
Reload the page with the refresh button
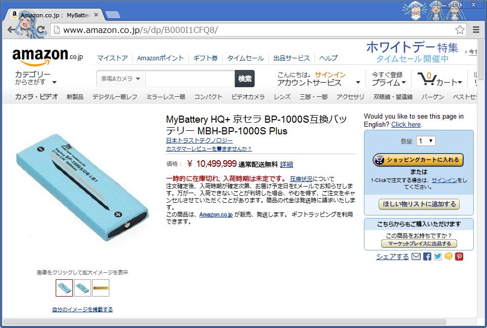pyautogui.click(x=40, y=30)
